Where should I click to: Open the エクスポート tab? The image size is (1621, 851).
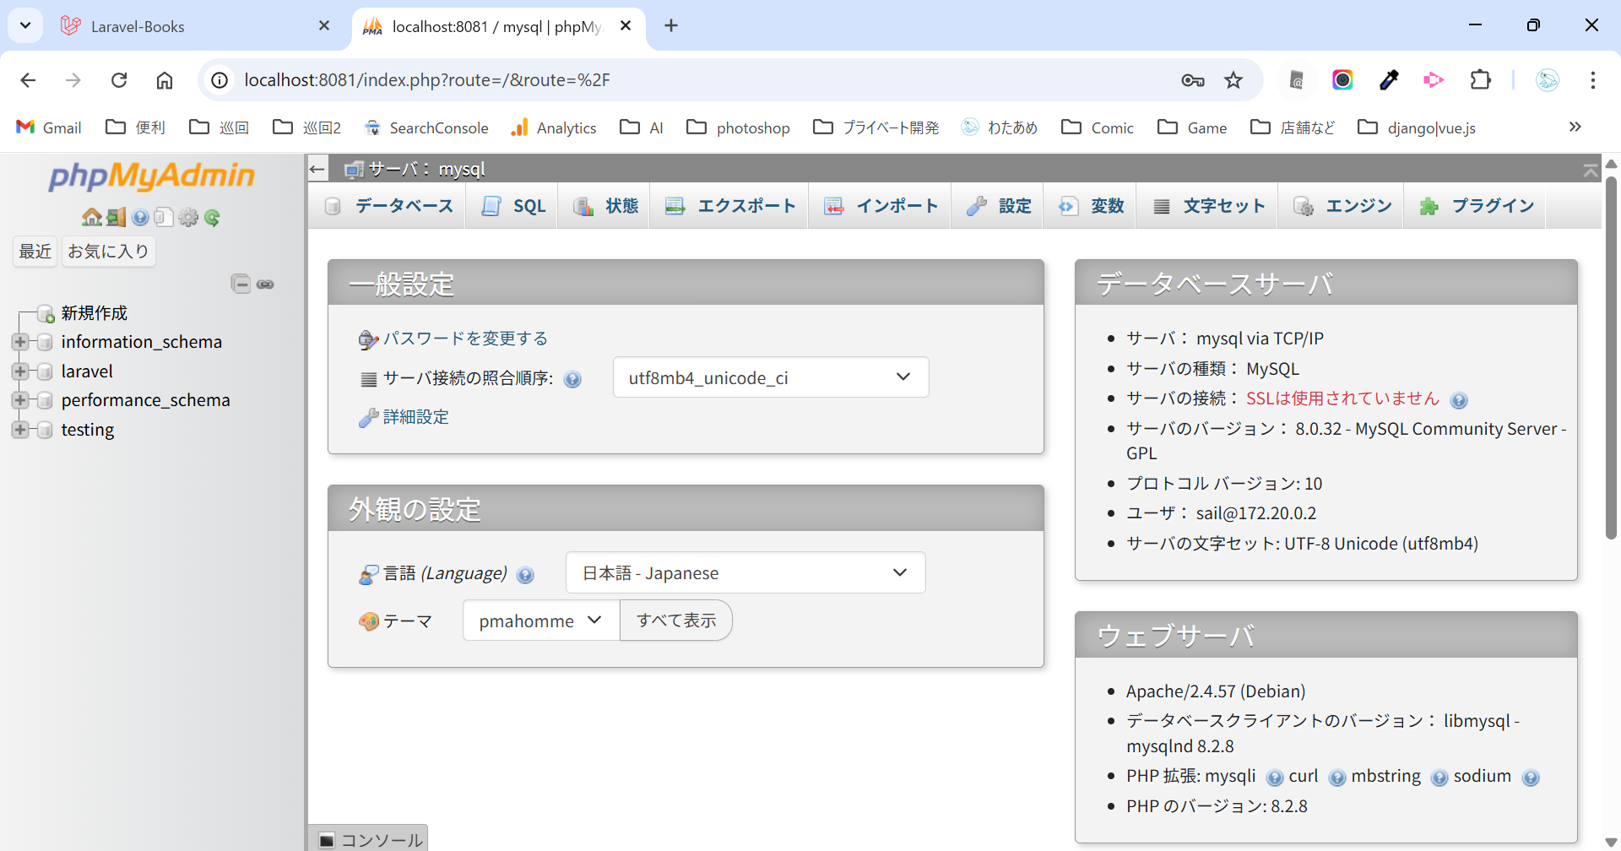(730, 206)
